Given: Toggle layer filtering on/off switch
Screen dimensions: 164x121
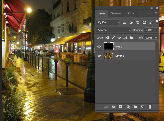Looking at the screenshot, I should (x=157, y=22).
